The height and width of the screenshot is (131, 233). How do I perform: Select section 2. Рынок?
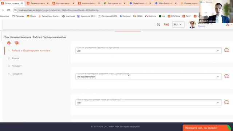[x=14, y=58]
